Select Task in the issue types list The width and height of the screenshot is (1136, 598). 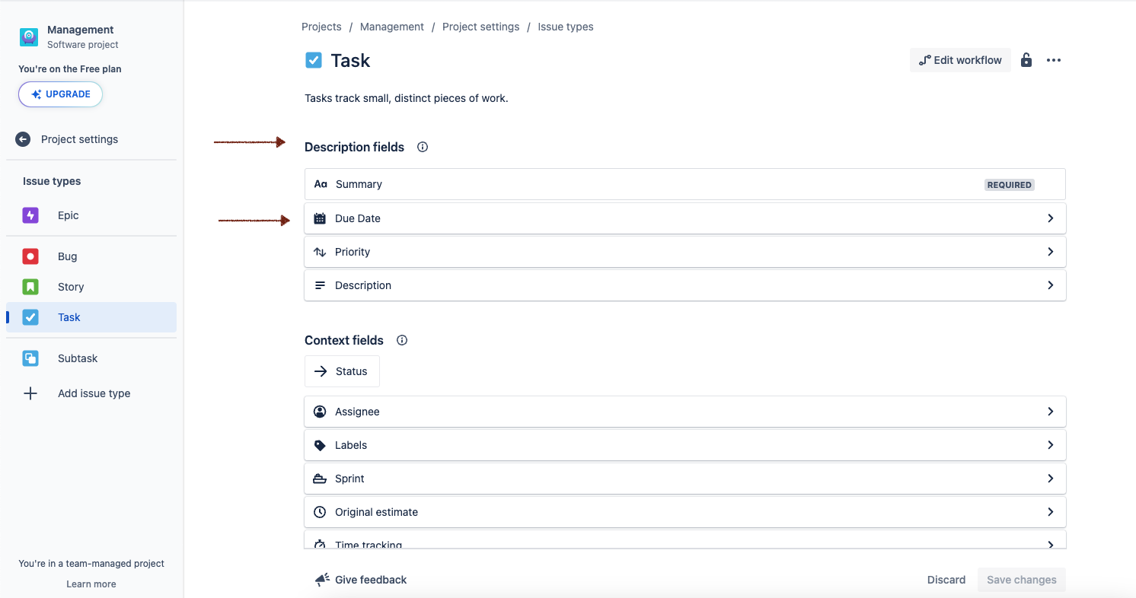pos(69,317)
